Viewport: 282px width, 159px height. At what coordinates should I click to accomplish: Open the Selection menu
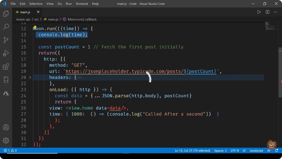[x=36, y=4]
